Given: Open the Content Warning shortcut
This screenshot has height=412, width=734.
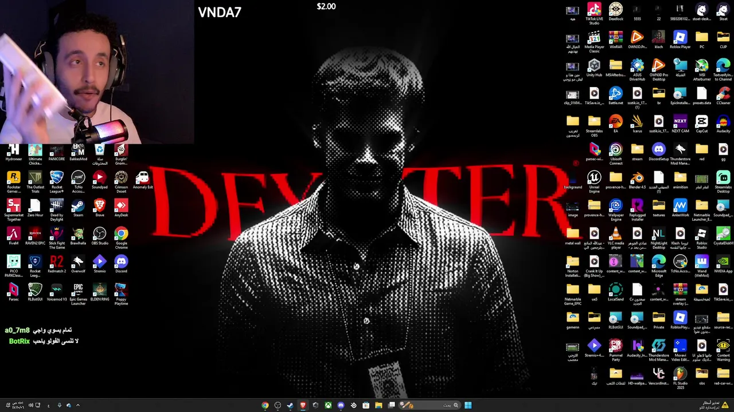Looking at the screenshot, I should (723, 350).
